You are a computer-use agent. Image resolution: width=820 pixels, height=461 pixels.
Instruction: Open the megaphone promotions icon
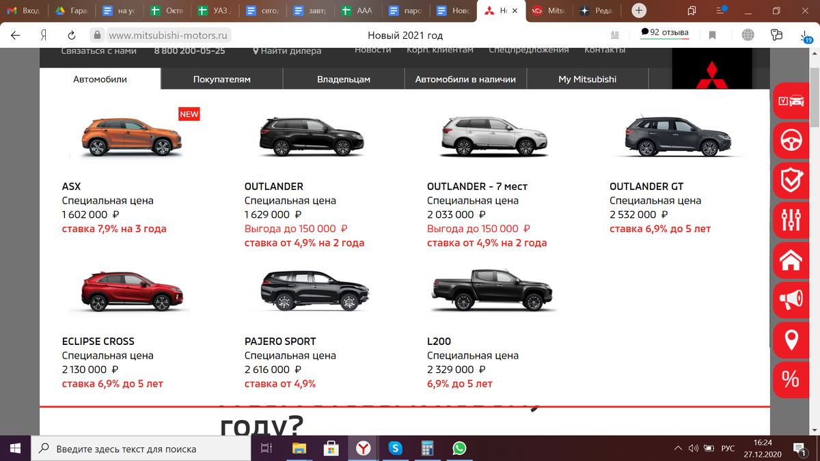[x=791, y=300]
